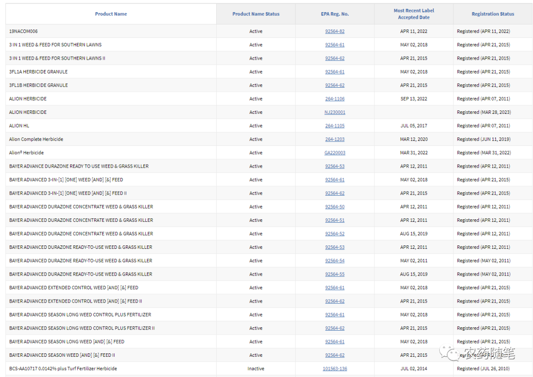
Task: Click the EPA Reg. No. column header
Action: (335, 14)
